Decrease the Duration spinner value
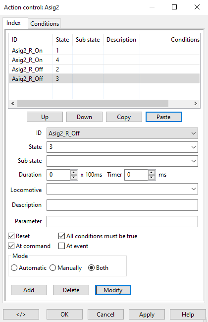The width and height of the screenshot is (208, 322). pos(74,177)
